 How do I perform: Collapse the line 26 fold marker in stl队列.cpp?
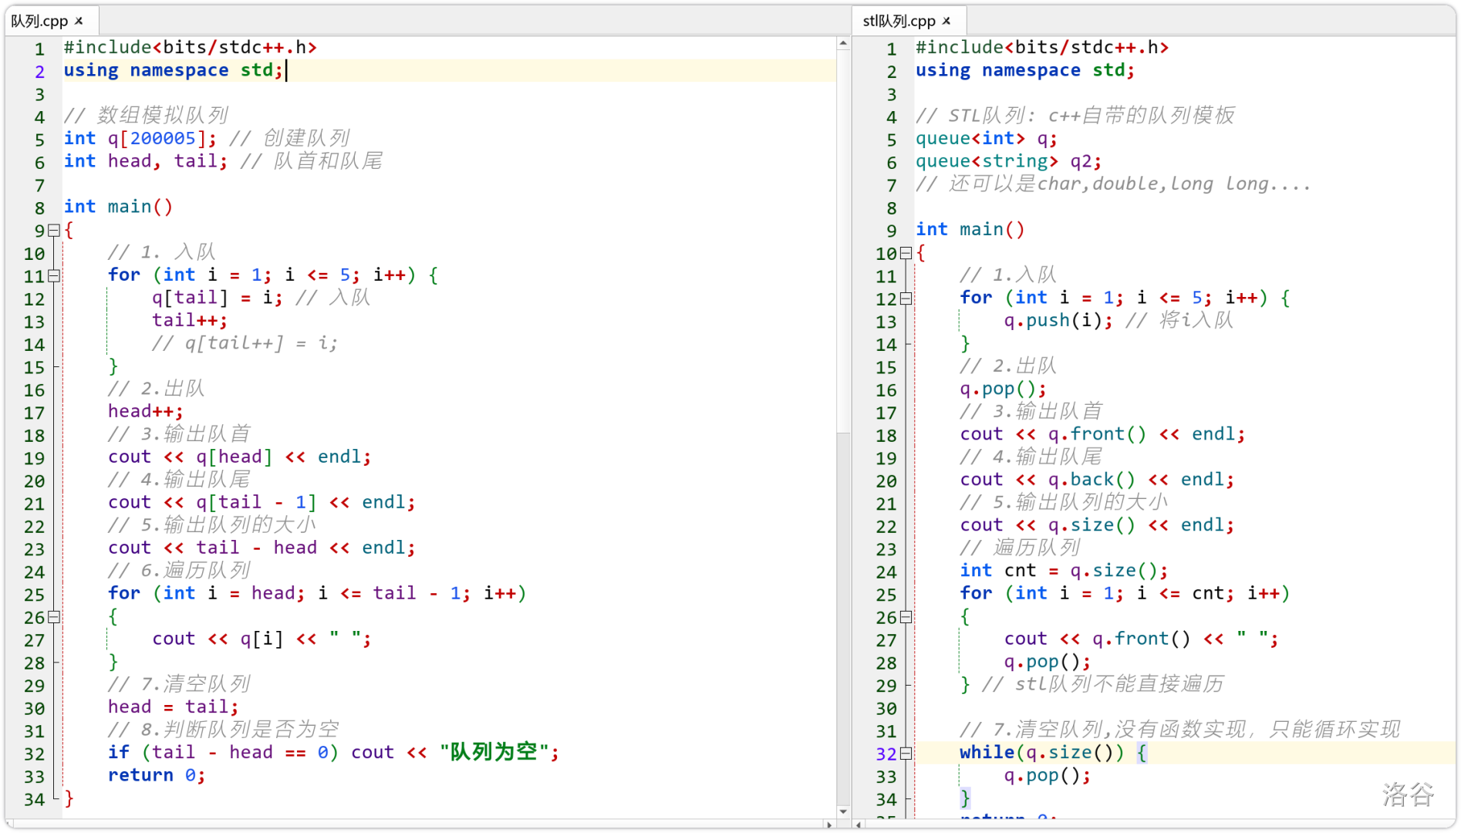coord(906,617)
